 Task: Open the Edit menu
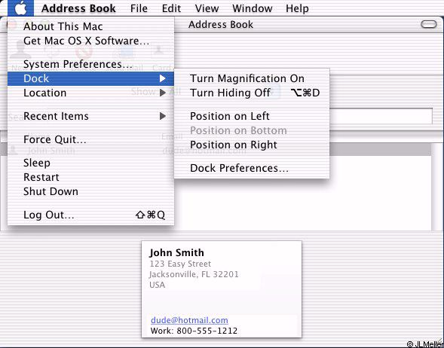[x=171, y=8]
